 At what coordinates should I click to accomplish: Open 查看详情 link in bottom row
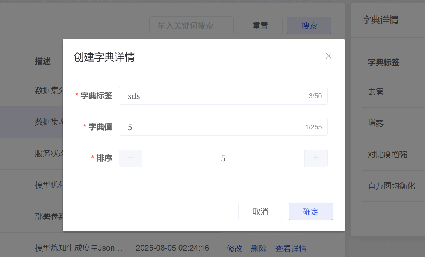(291, 248)
